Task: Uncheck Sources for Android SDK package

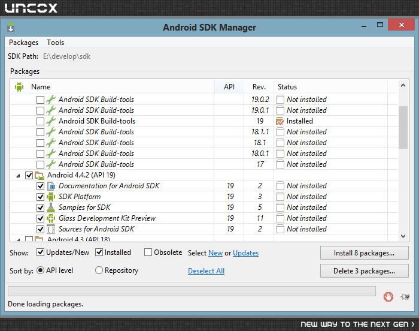Action: point(40,229)
